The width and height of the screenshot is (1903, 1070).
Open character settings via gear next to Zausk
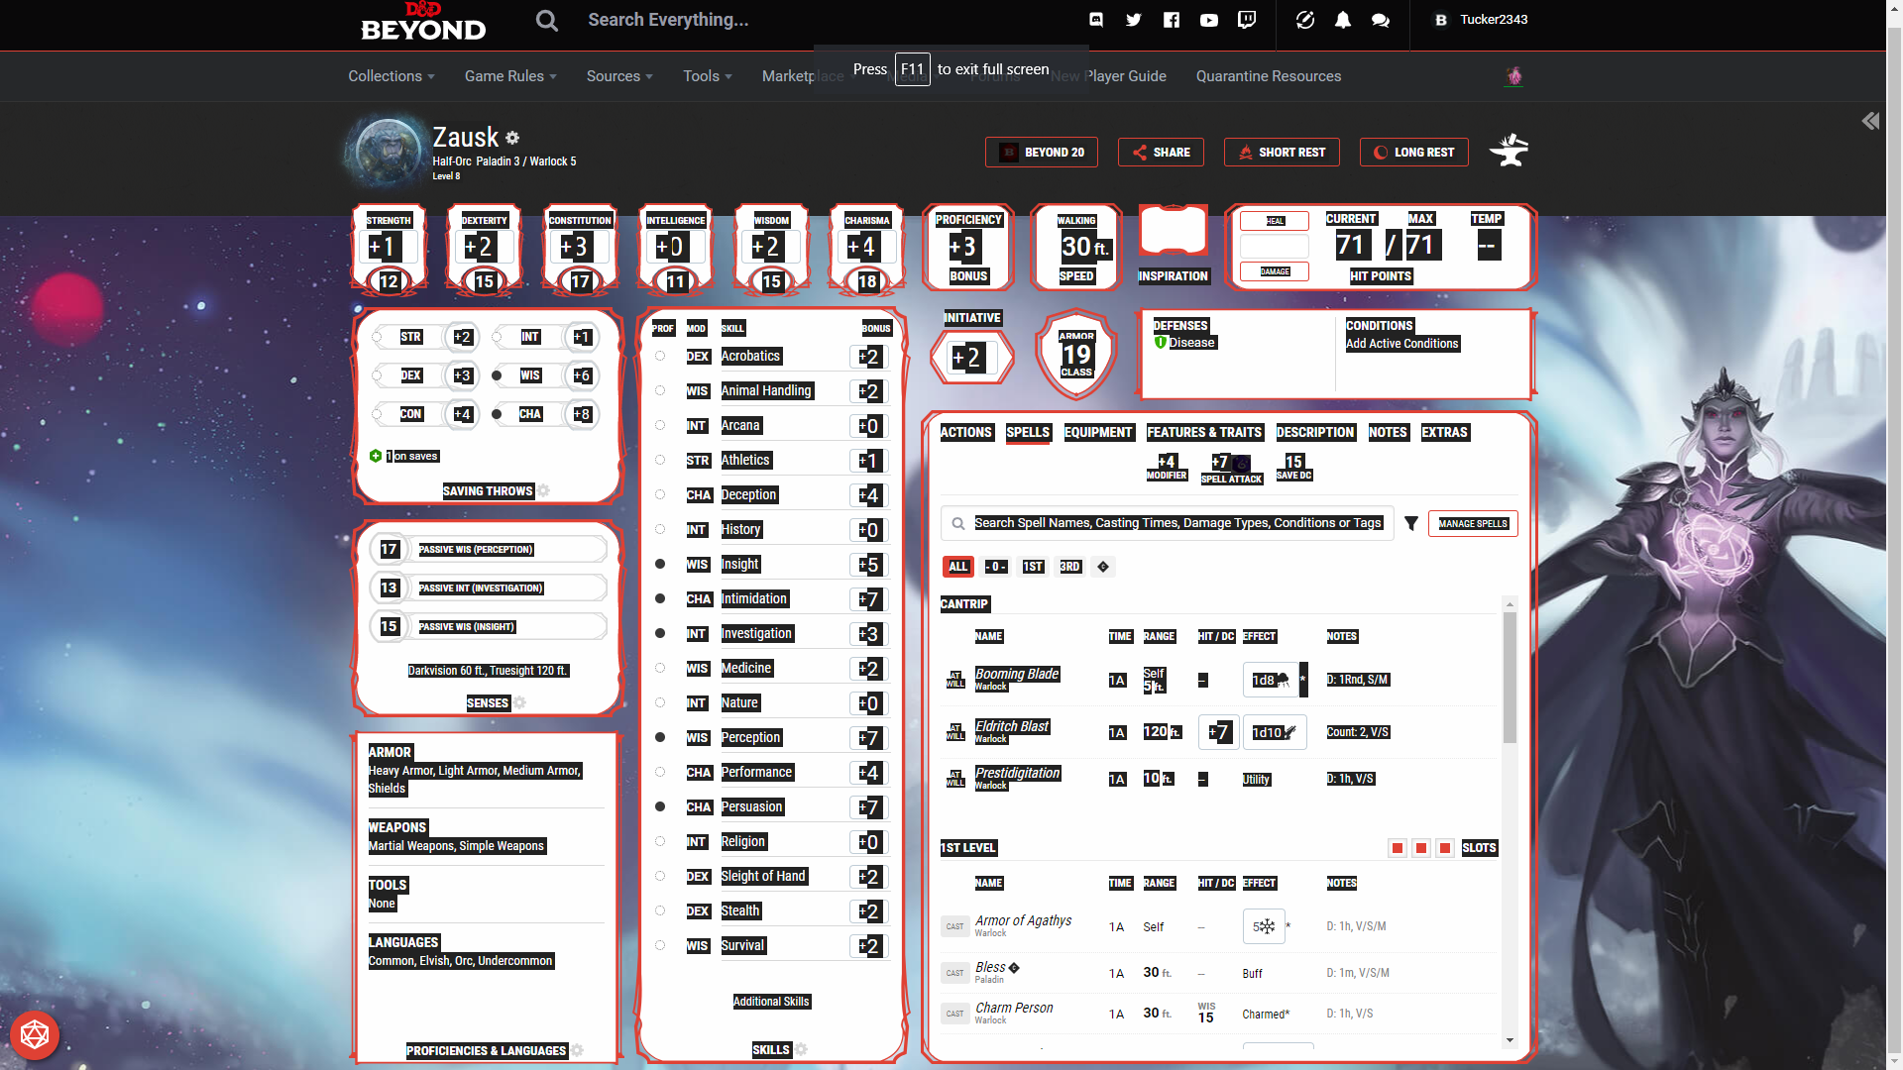point(513,138)
